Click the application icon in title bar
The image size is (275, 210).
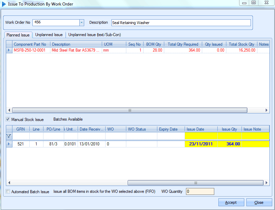(x=4, y=4)
